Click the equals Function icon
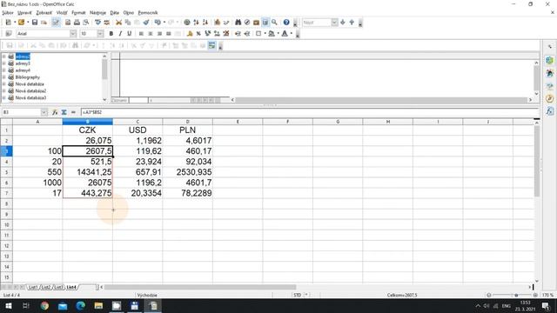 [73, 112]
